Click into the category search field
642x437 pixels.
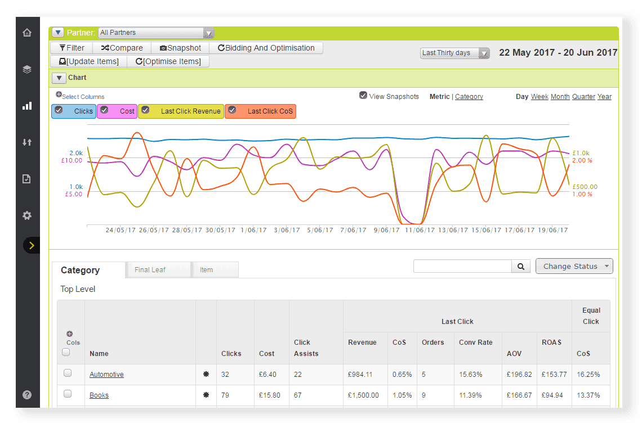462,266
